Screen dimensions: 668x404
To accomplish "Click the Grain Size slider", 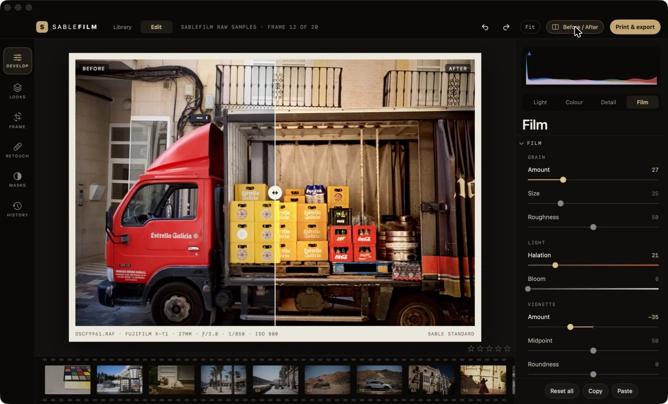I will coord(593,203).
